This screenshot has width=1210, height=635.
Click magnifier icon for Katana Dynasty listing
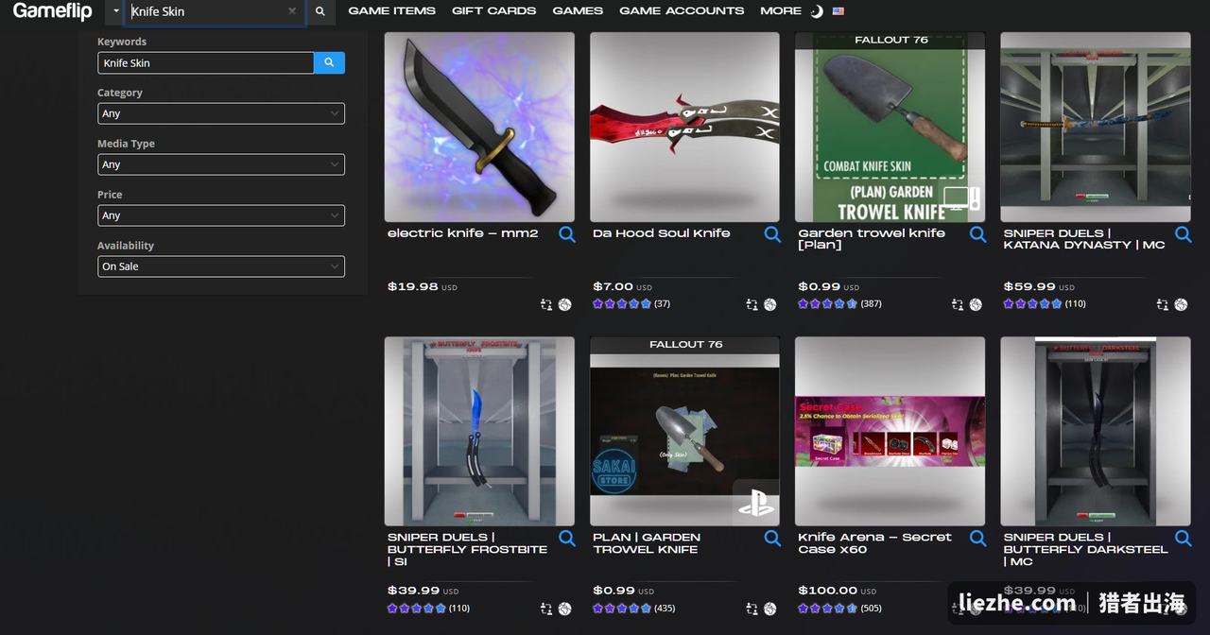tap(1183, 234)
